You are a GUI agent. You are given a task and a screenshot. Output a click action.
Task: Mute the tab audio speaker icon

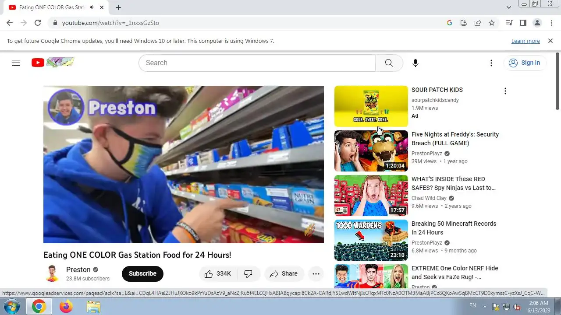pos(92,7)
